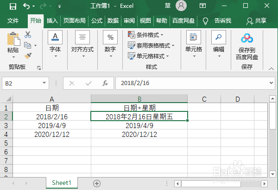278x190 pixels.
Task: Switch to the 公式 ribbon tab
Action: click(x=97, y=21)
